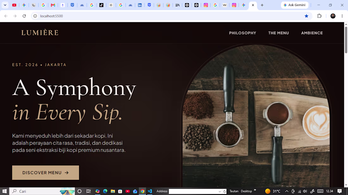
Task: Click the taskbar Address input field
Action: [x=193, y=192]
